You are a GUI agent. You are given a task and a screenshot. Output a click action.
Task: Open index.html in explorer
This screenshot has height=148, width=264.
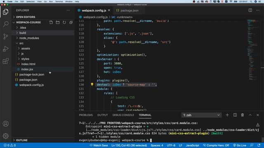(x=28, y=64)
